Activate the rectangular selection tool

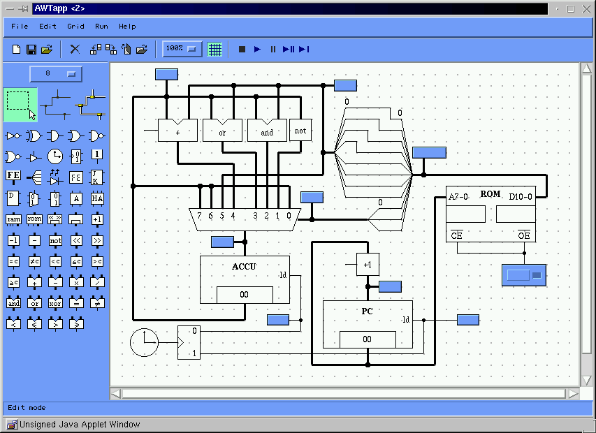[x=20, y=103]
